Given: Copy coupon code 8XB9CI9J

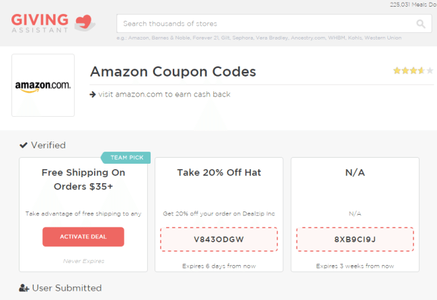Looking at the screenshot, I should pos(355,240).
